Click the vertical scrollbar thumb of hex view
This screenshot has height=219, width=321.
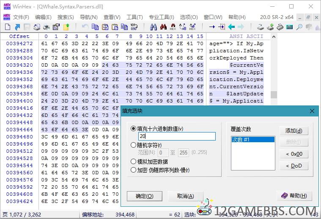point(274,95)
